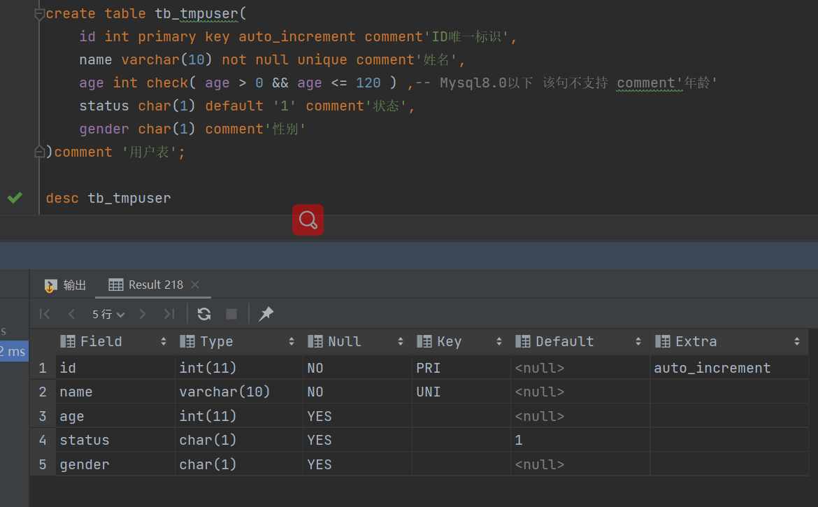Go to the previous result page
Screen dimensions: 818x507
pyautogui.click(x=71, y=314)
